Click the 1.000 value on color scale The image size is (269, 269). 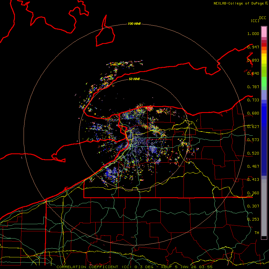tap(253, 33)
